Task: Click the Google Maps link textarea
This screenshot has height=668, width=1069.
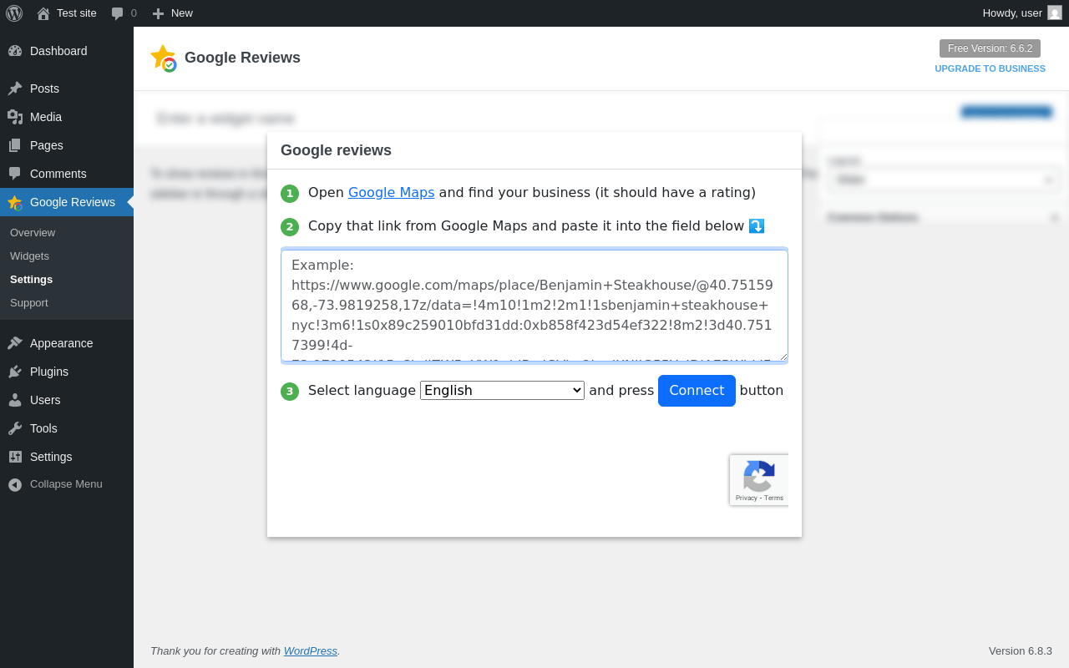Action: (x=534, y=306)
